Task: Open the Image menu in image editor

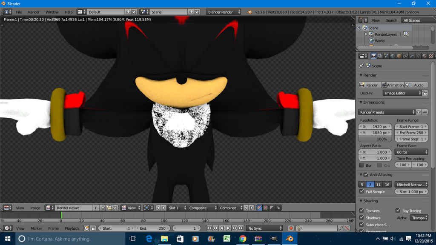Action: click(x=35, y=208)
